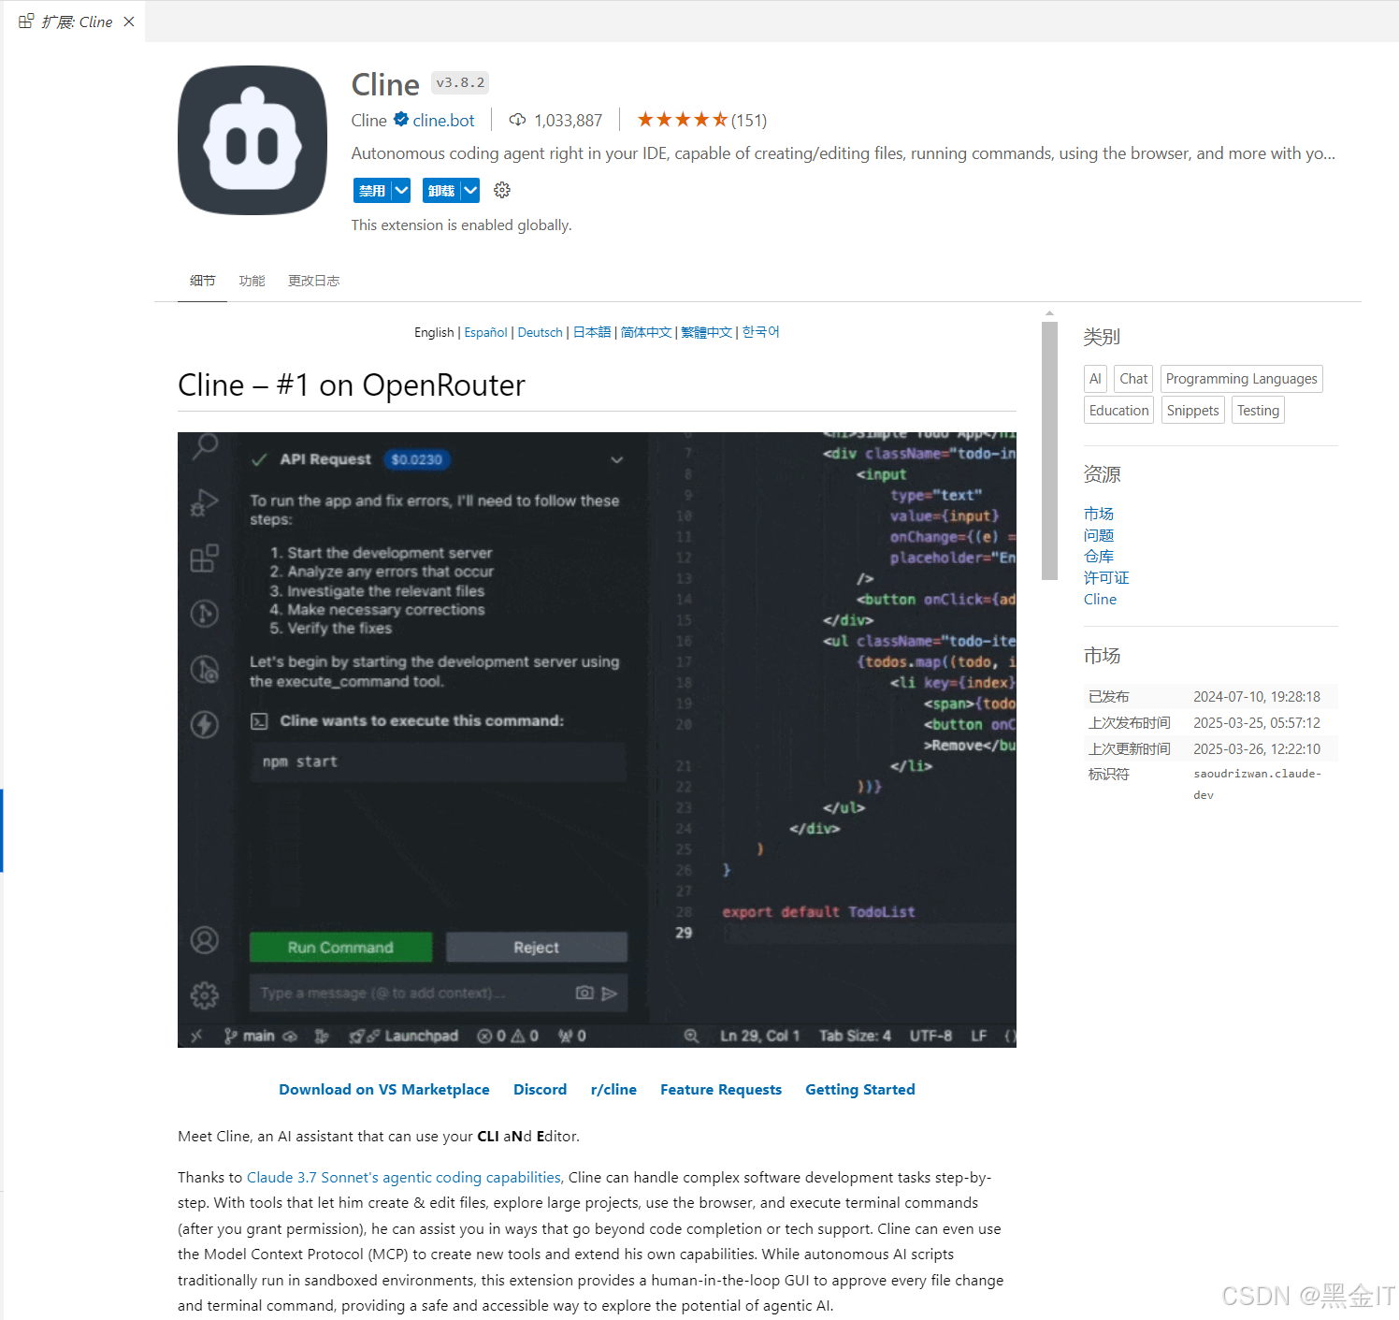Click the scrollbar up arrow
The image size is (1399, 1320).
[x=1049, y=313]
